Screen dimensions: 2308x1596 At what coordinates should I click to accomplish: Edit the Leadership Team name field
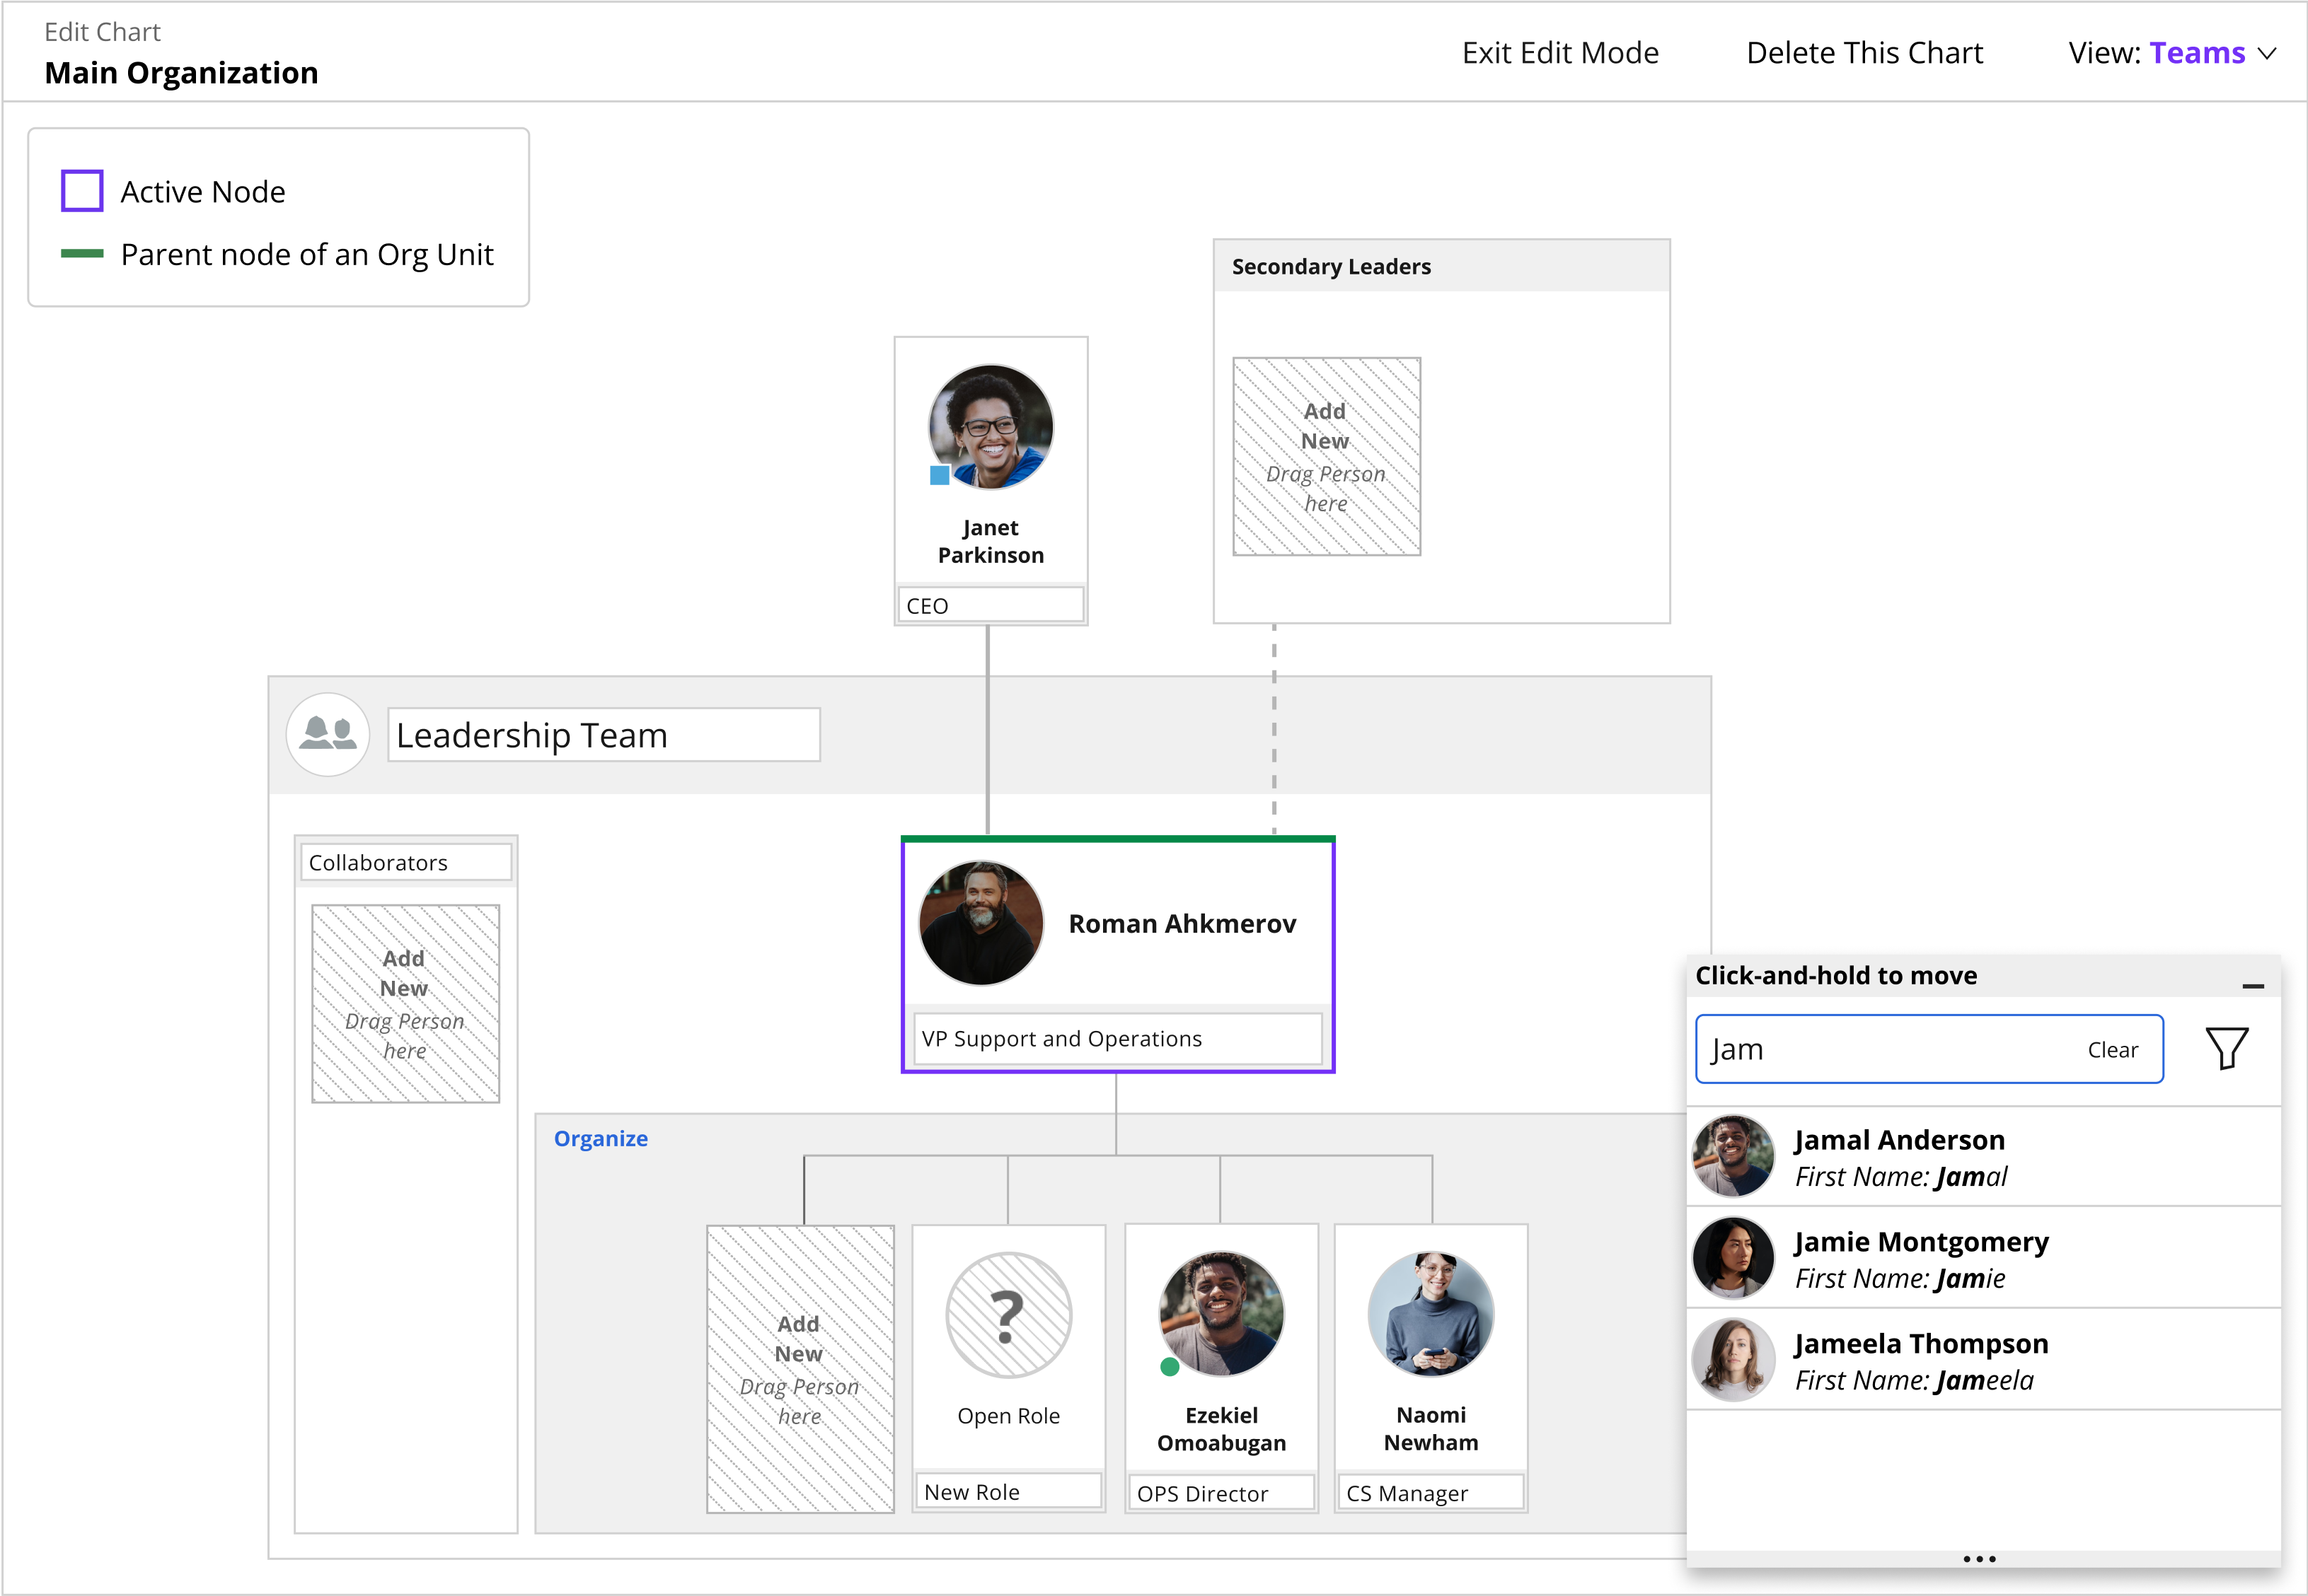click(604, 735)
